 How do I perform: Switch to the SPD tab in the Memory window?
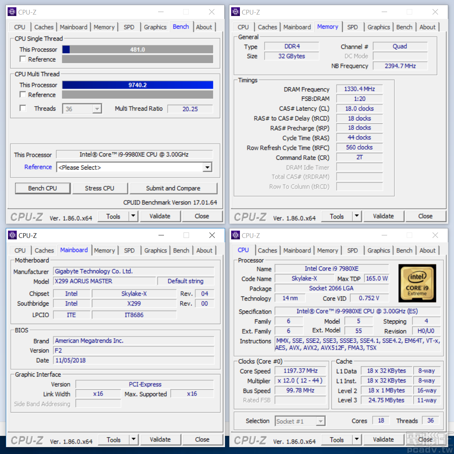click(x=352, y=27)
